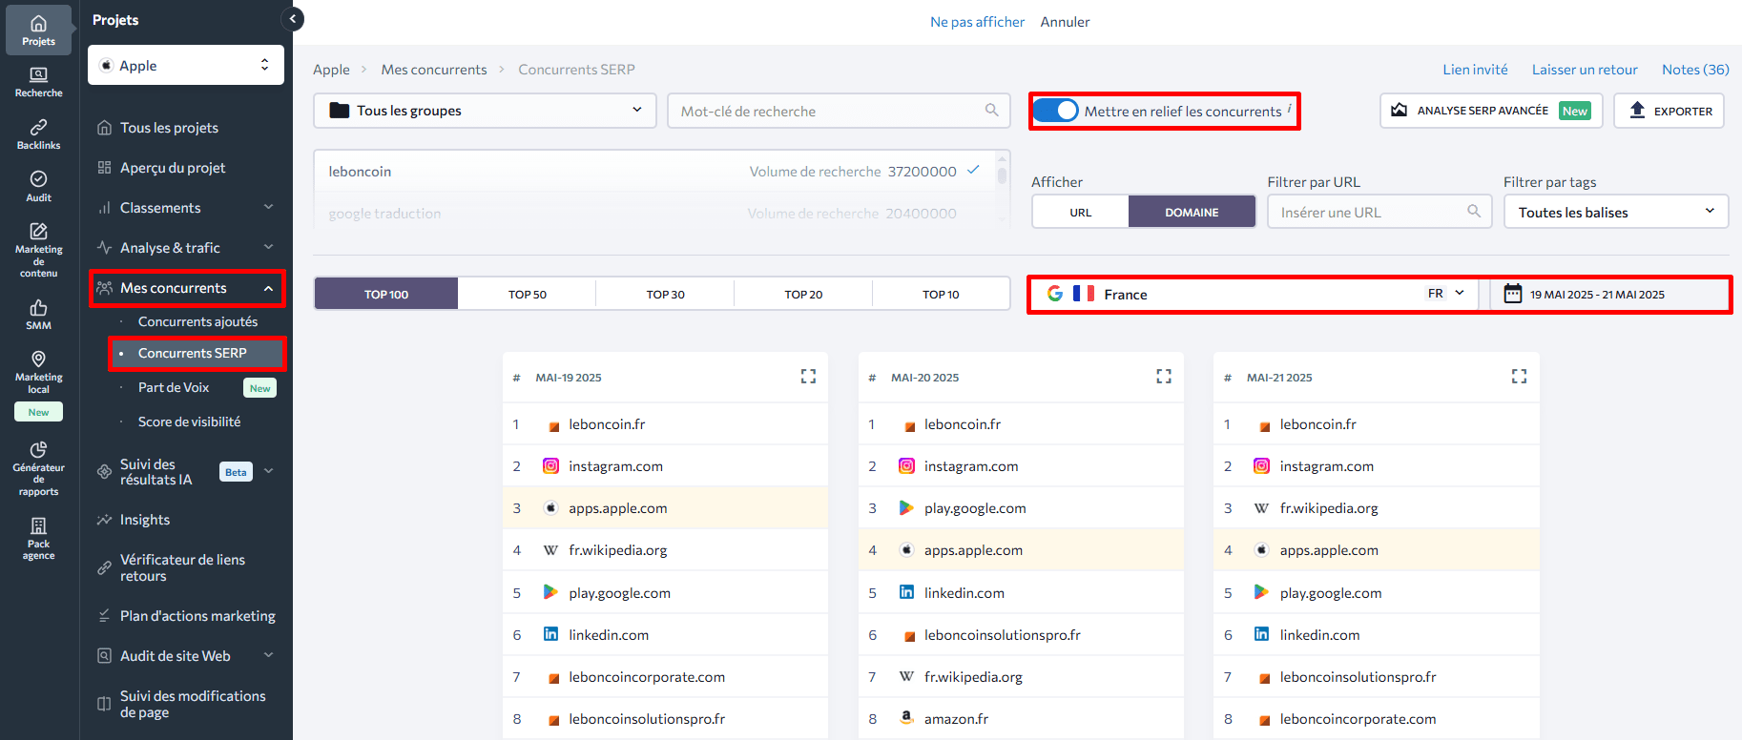This screenshot has width=1742, height=740.
Task: Select the TOP 30 tab
Action: [665, 294]
